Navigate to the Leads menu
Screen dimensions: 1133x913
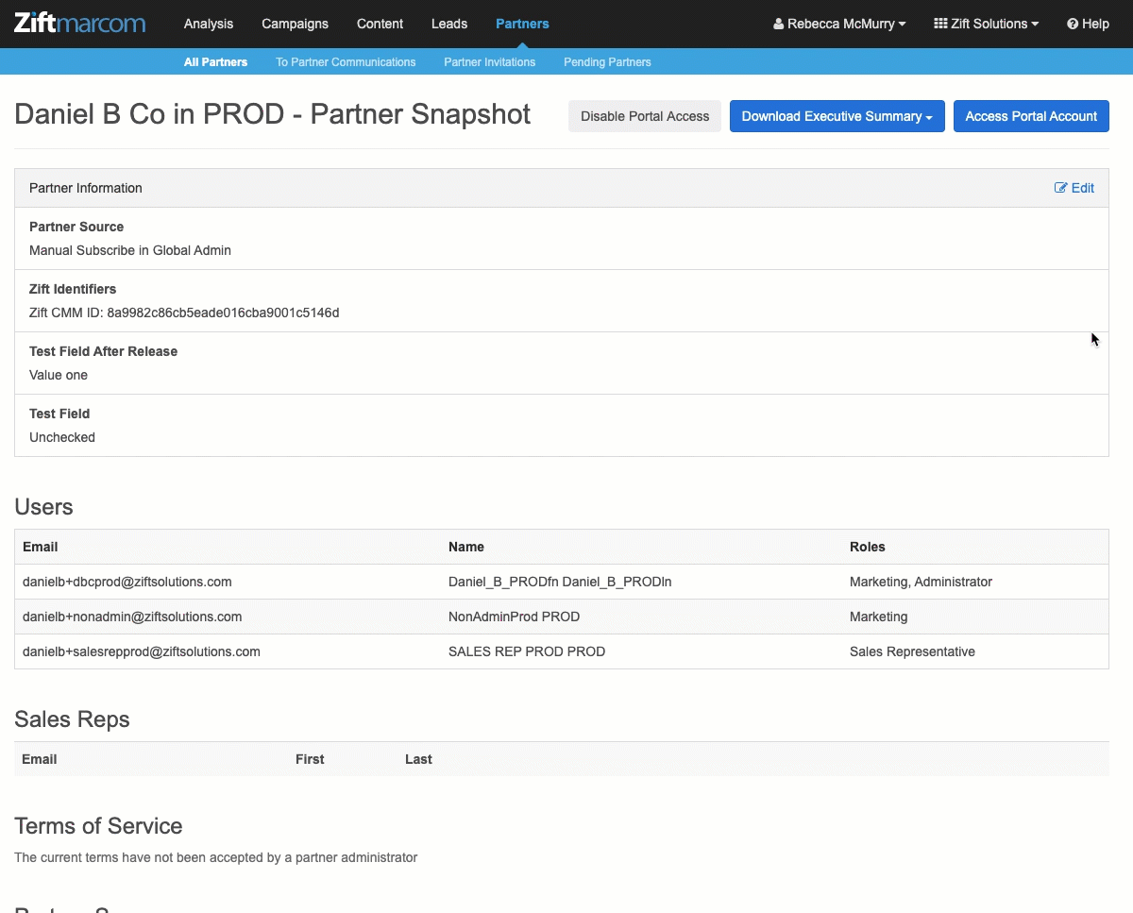coord(449,24)
